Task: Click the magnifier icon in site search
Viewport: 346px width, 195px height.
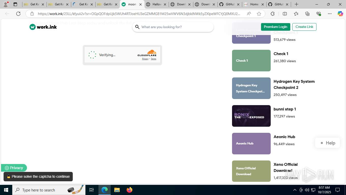Action: coord(137,27)
